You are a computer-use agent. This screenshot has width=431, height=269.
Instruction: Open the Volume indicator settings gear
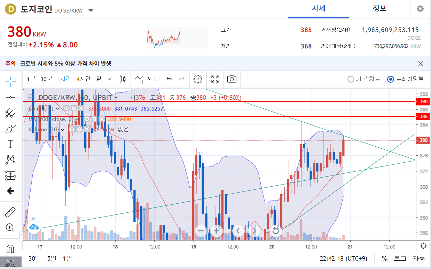79,129
